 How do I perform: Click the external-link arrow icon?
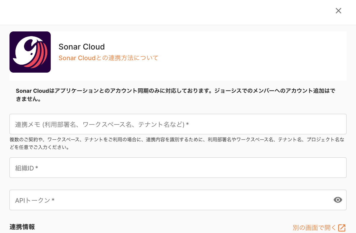pyautogui.click(x=342, y=228)
